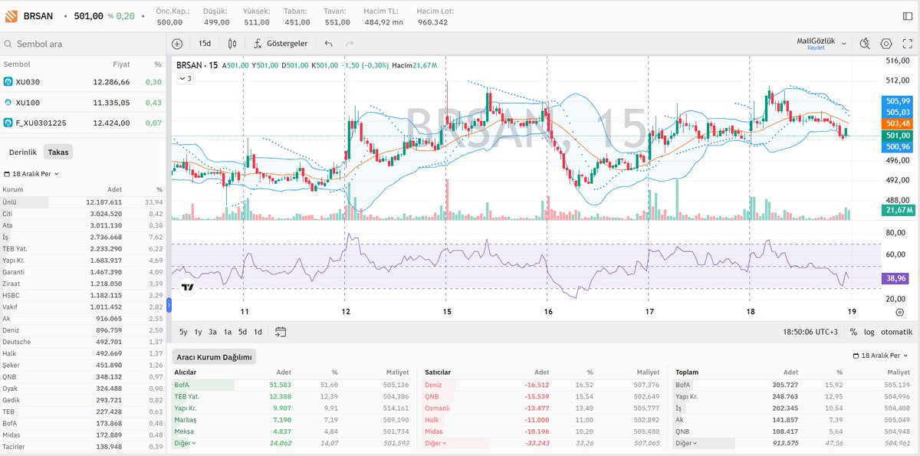Toggle the layout panel icon

point(908,15)
